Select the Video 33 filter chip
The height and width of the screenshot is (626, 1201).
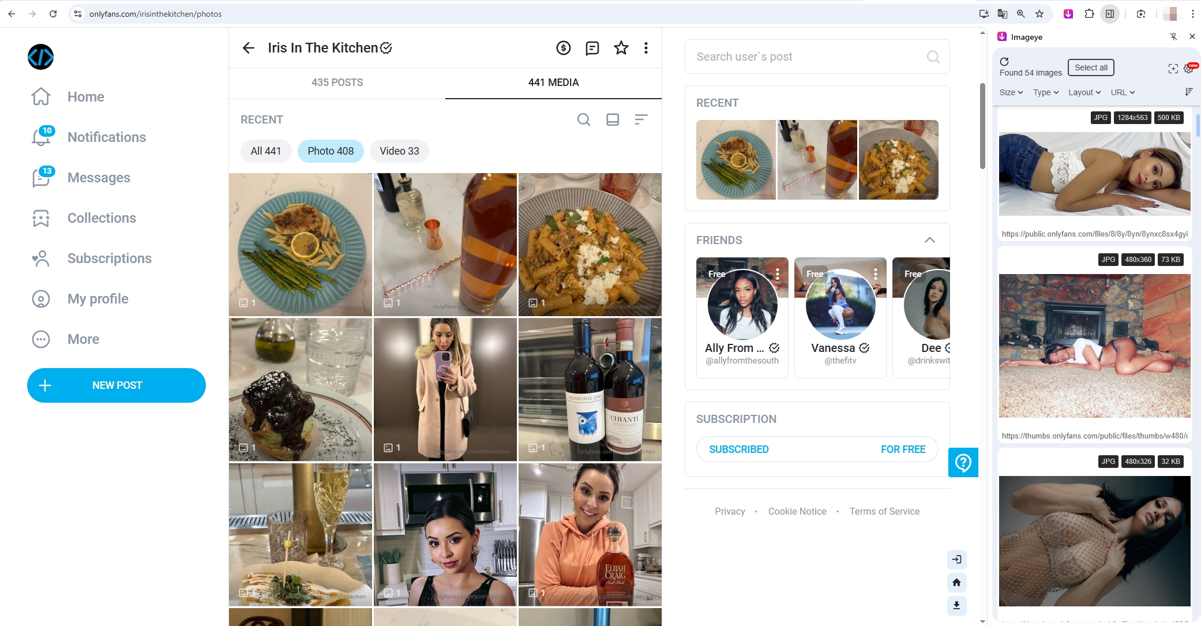pyautogui.click(x=399, y=151)
